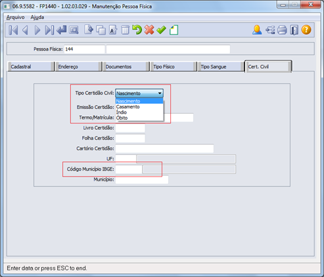Jump to the last record icon
This screenshot has height=277, width=324.
(x=49, y=30)
